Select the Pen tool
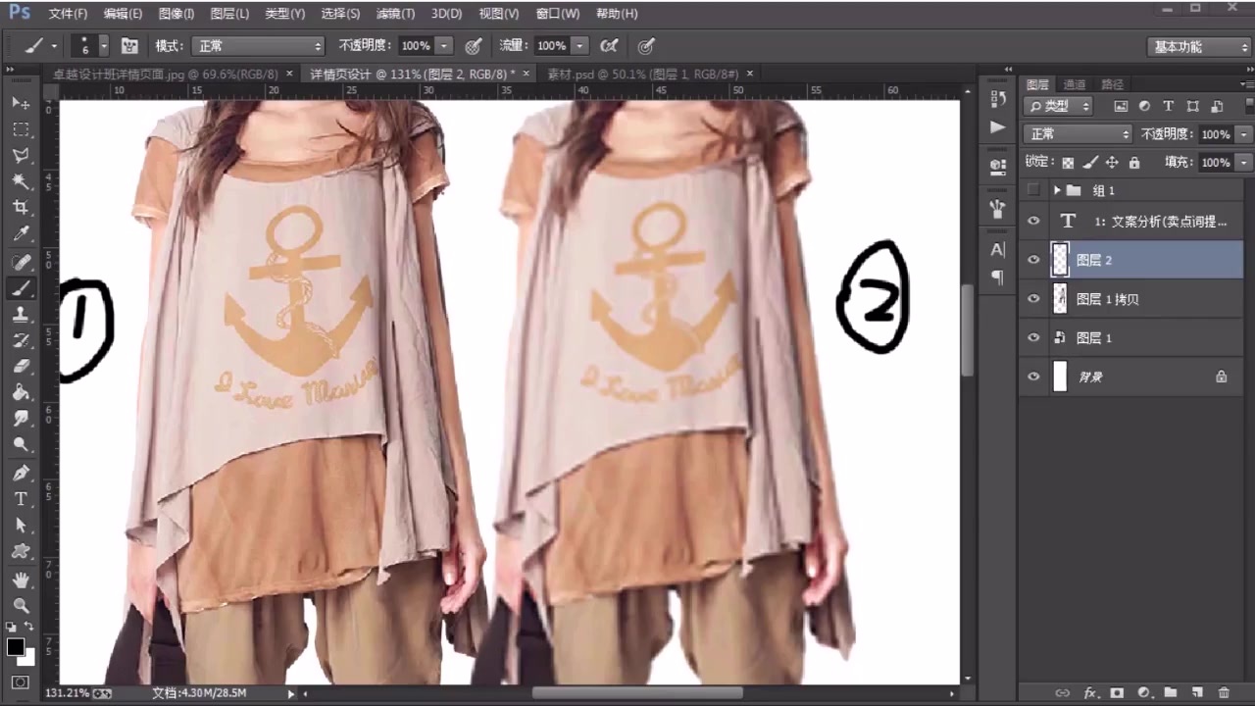This screenshot has height=706, width=1255. point(21,473)
